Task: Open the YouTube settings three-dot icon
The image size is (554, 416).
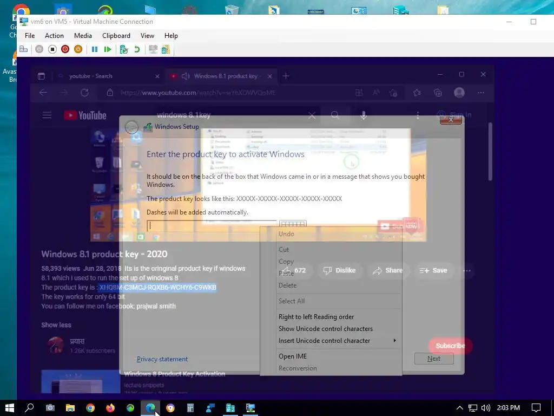Action: [418, 115]
